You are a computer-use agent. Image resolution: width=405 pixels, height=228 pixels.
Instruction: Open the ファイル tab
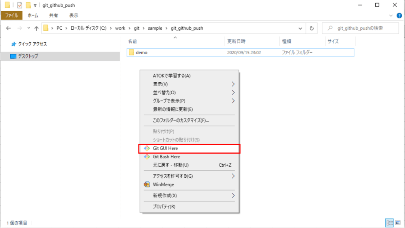tap(11, 15)
